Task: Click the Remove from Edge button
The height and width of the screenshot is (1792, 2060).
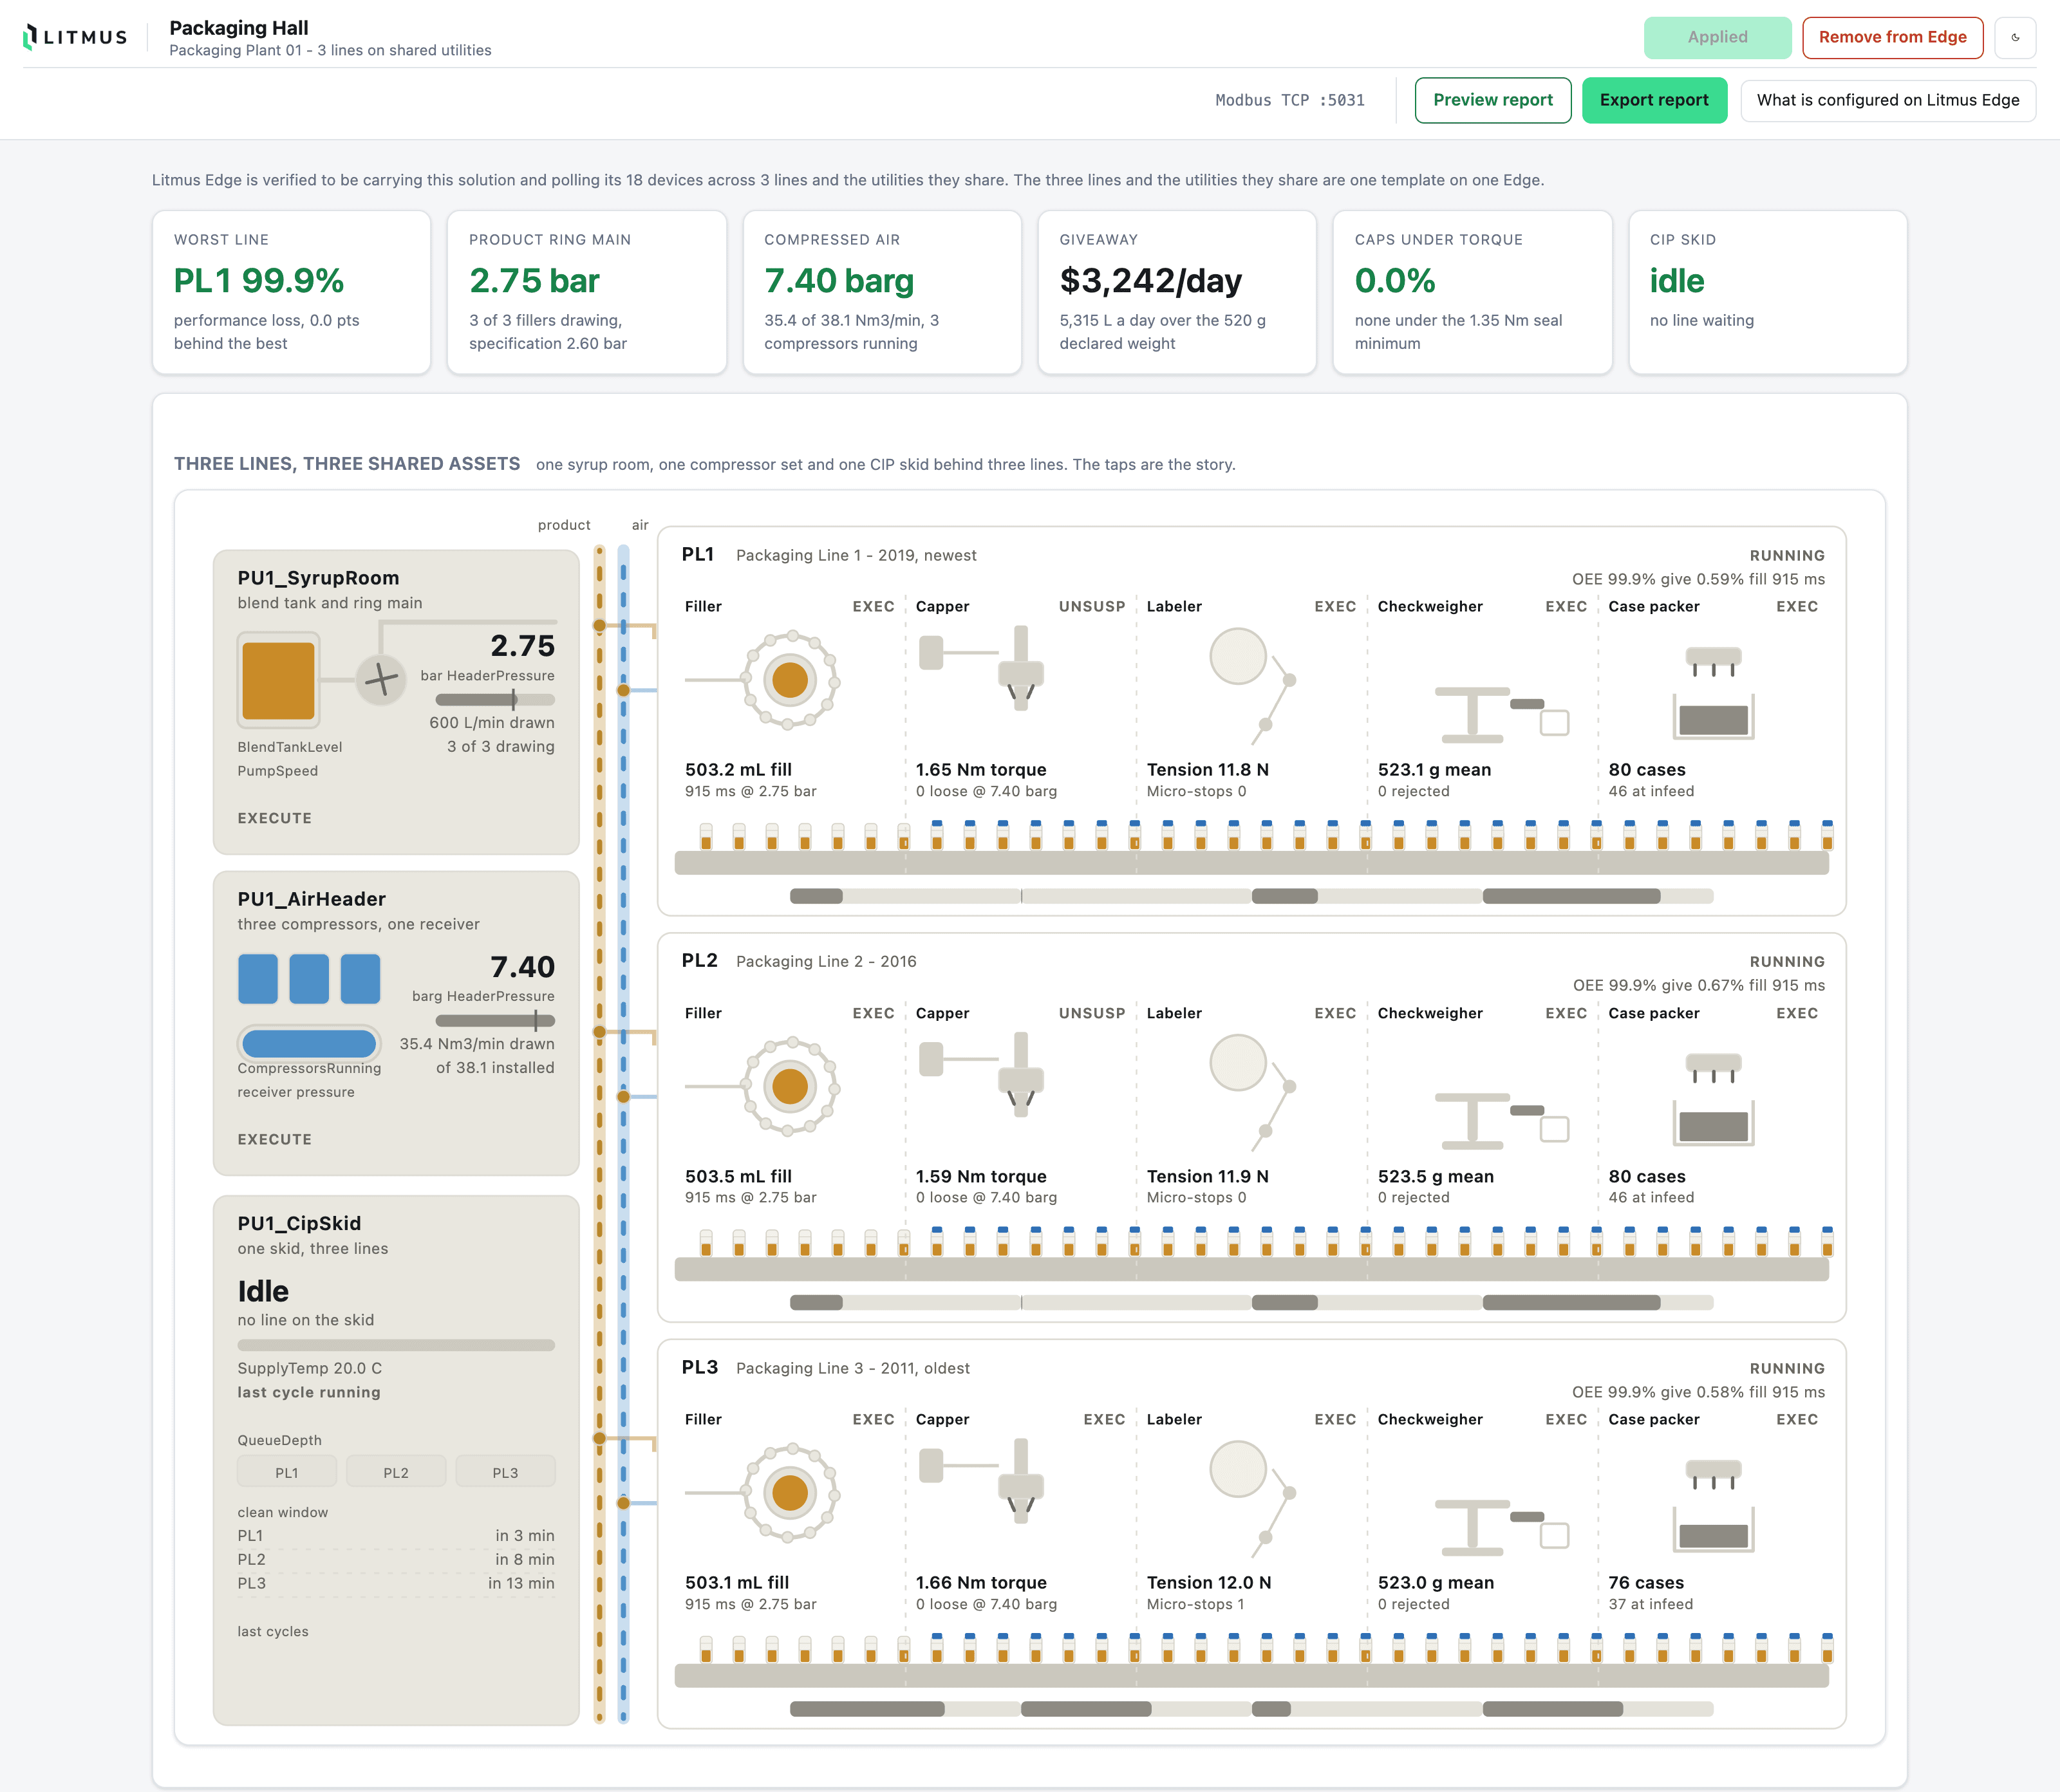Action: [x=1892, y=37]
